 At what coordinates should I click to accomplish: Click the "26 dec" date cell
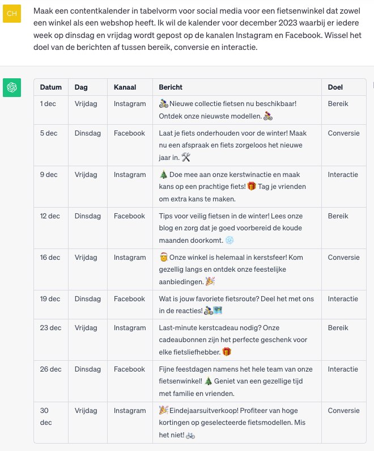click(50, 369)
